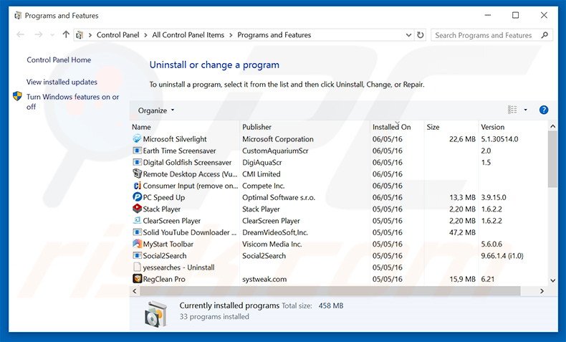Screen dimensions: 566x342
Task: Click the PC Speed Up icon
Action: [137, 197]
